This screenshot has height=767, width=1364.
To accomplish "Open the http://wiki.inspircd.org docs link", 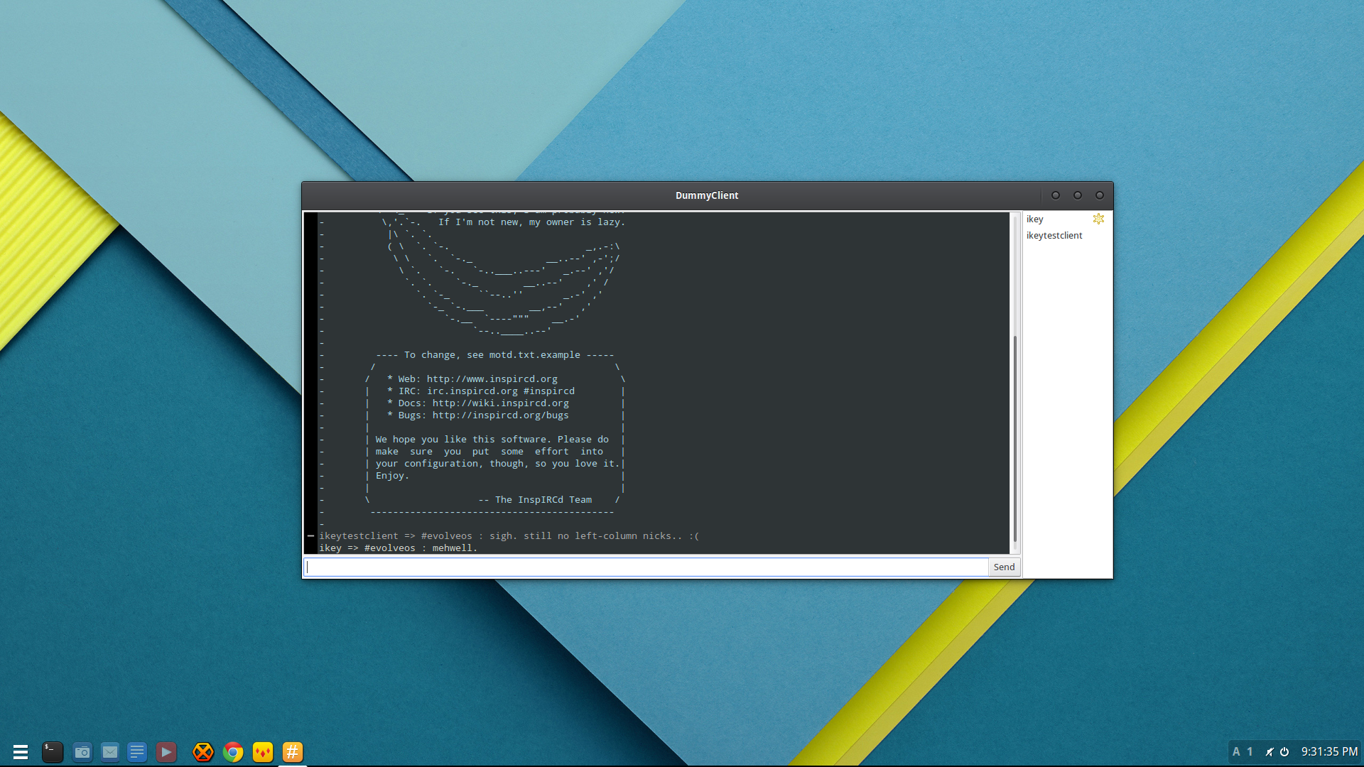I will 500,403.
